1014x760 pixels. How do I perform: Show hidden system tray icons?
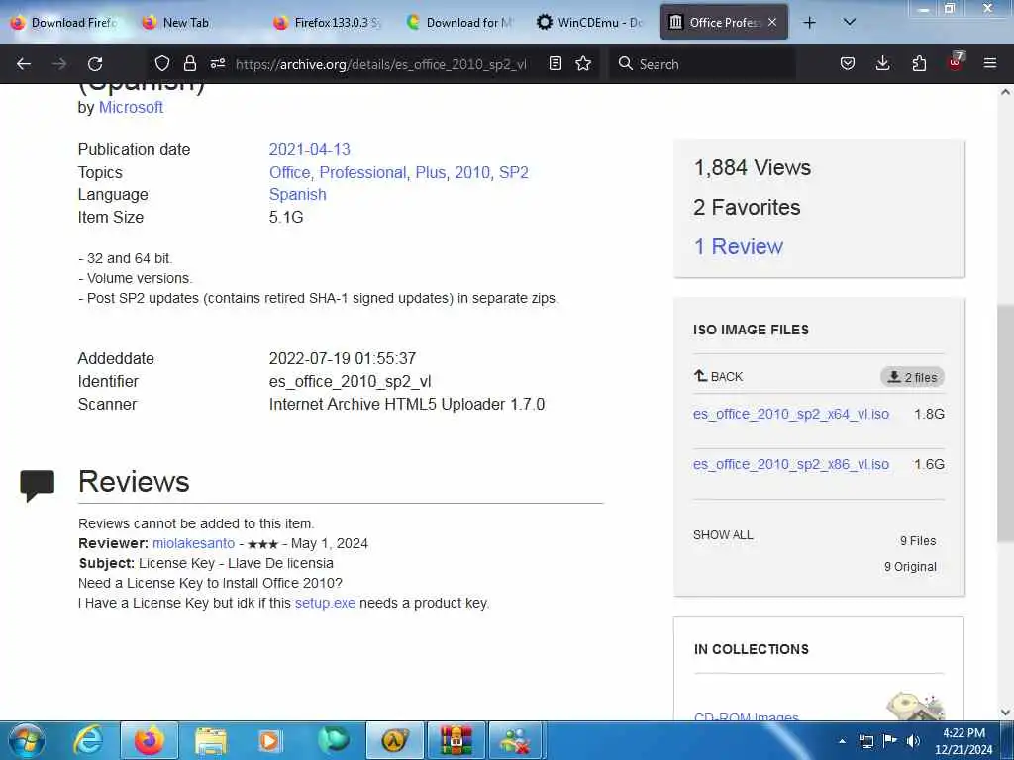(842, 741)
